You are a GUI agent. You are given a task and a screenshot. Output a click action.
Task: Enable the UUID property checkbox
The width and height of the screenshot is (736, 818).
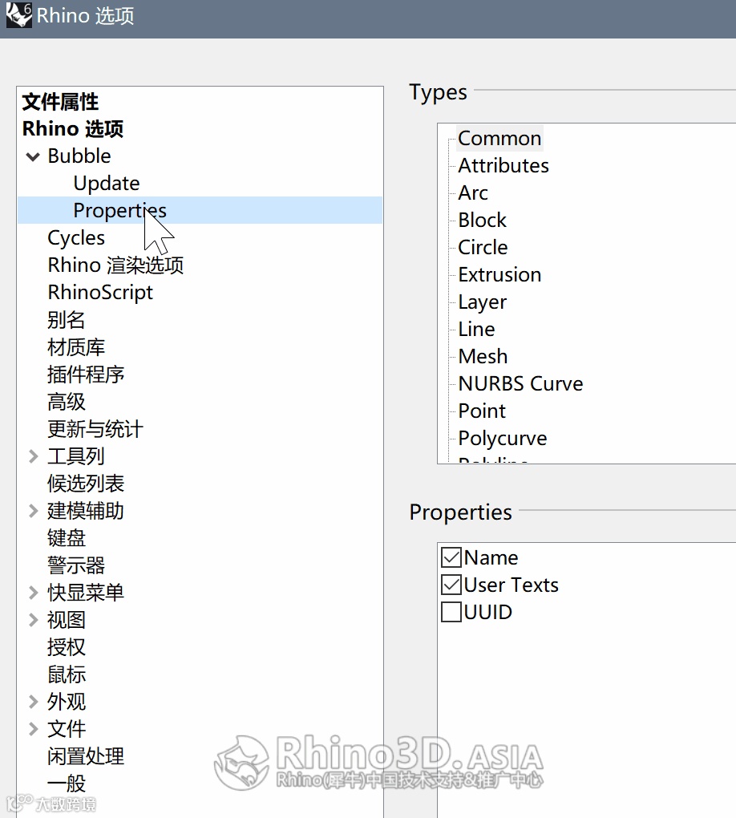pos(451,612)
